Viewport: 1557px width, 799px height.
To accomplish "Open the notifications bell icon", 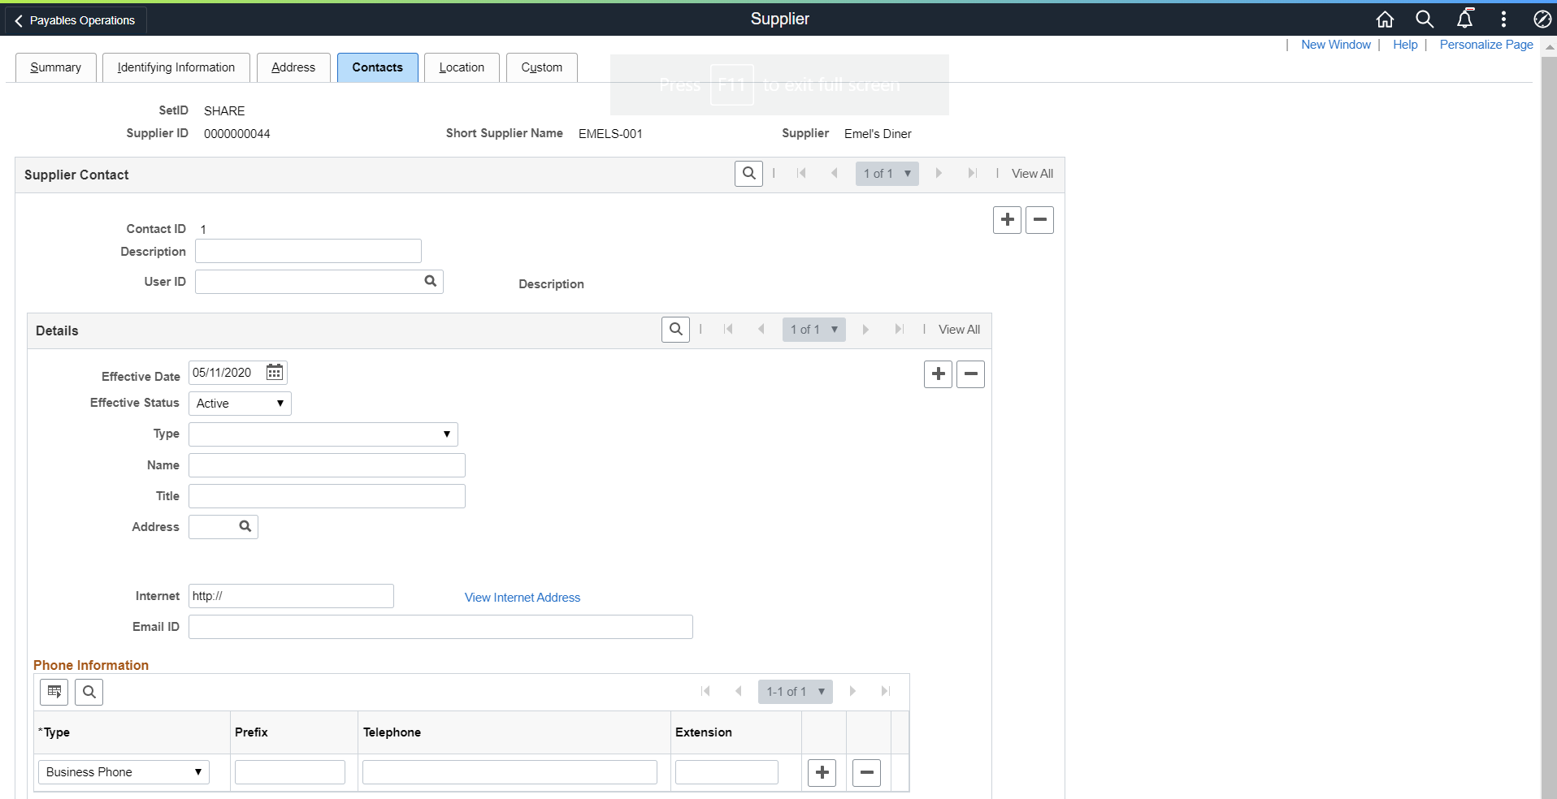I will [1465, 19].
